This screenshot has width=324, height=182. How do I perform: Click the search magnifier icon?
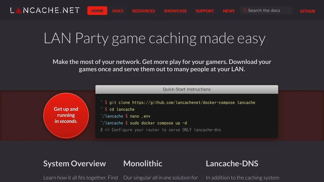pyautogui.click(x=245, y=10)
